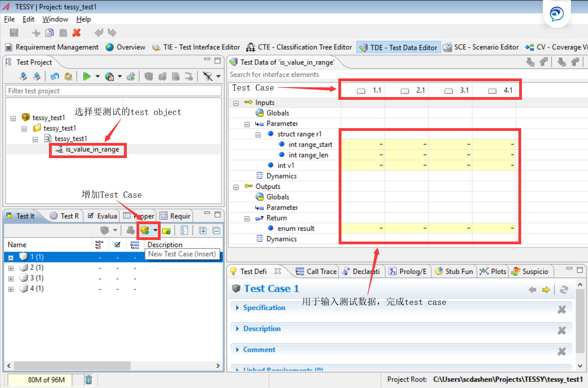
Task: Open dropdown next to Execute Test icon
Action: click(x=97, y=77)
